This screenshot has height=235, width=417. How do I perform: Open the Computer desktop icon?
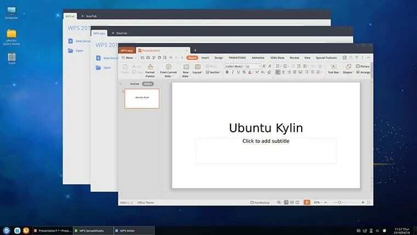(12, 13)
